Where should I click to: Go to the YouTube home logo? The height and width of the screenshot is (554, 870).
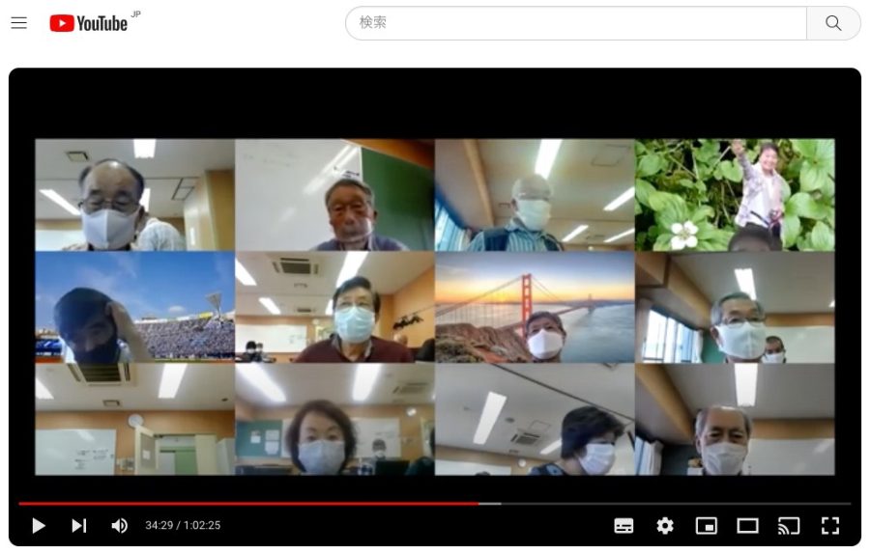(89, 23)
